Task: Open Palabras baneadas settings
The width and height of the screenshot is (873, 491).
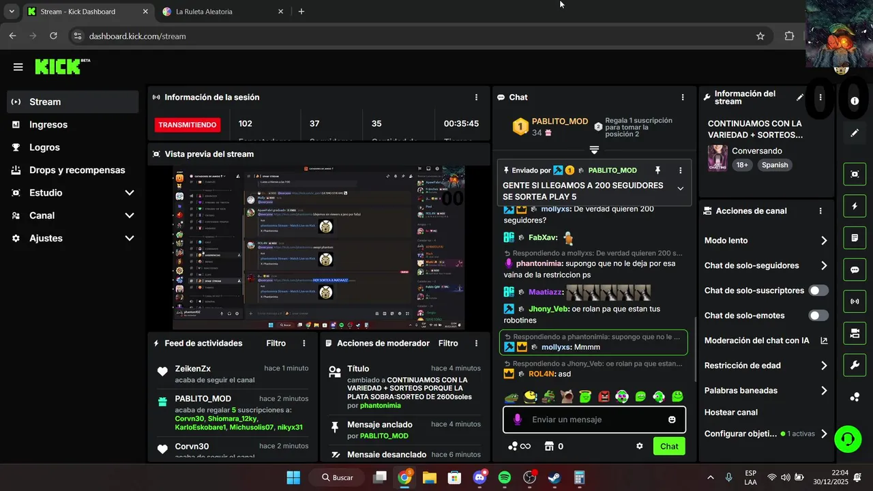Action: tap(766, 391)
